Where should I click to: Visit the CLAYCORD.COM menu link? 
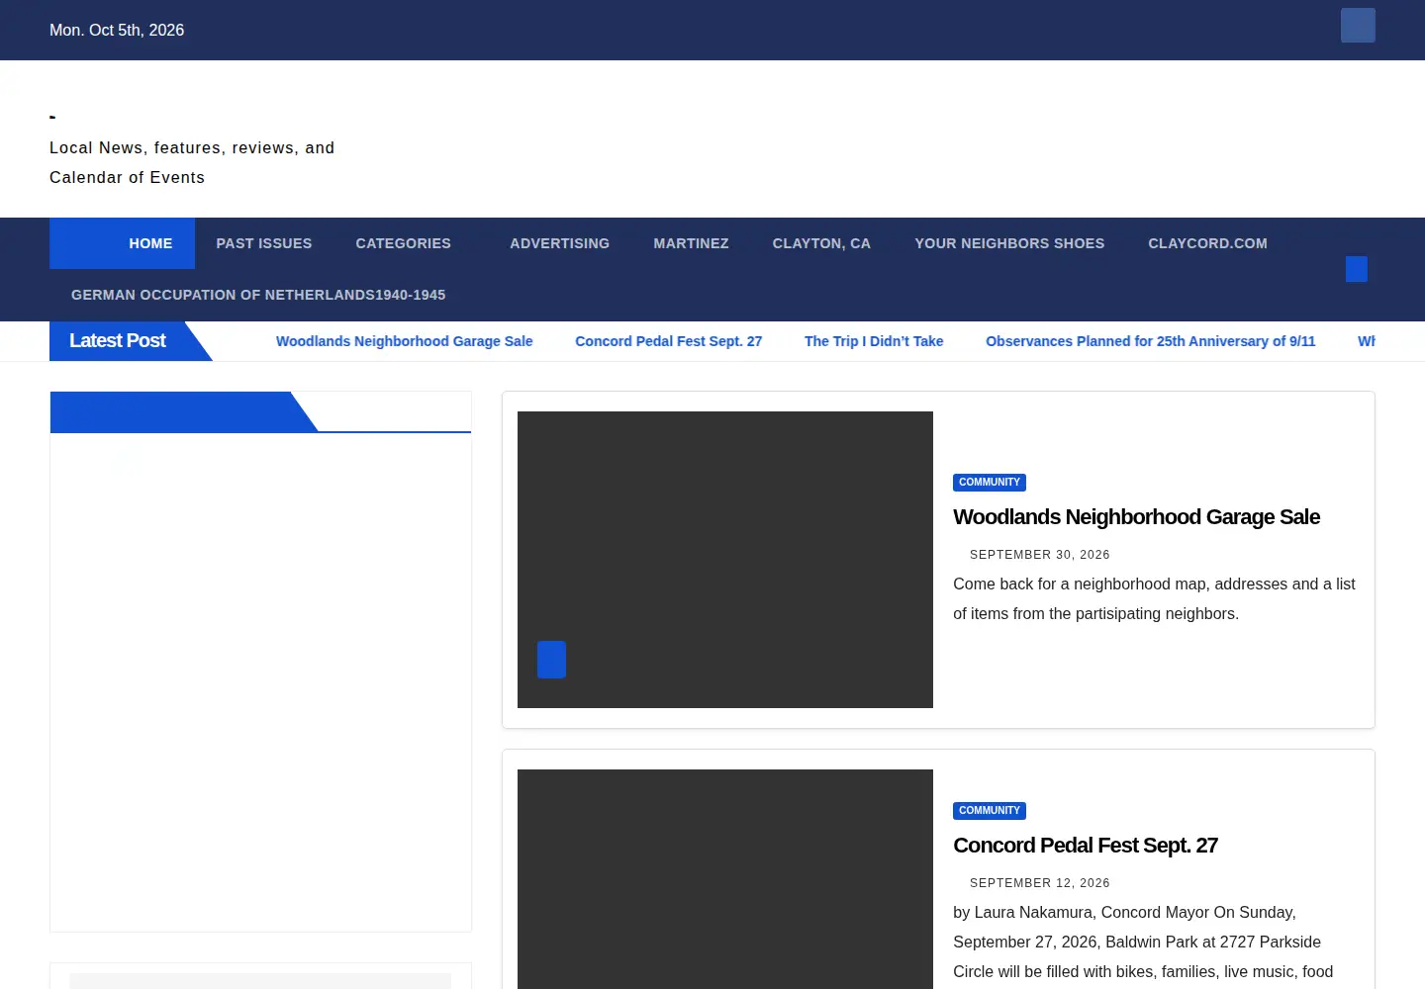coord(1207,243)
